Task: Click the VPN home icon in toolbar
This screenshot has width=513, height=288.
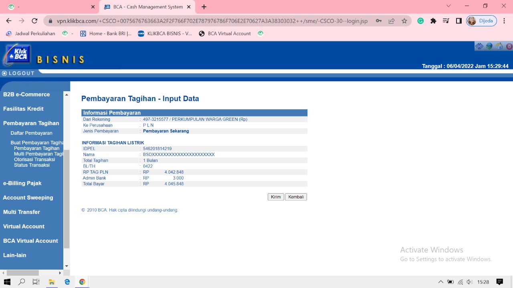Action: pos(499,46)
